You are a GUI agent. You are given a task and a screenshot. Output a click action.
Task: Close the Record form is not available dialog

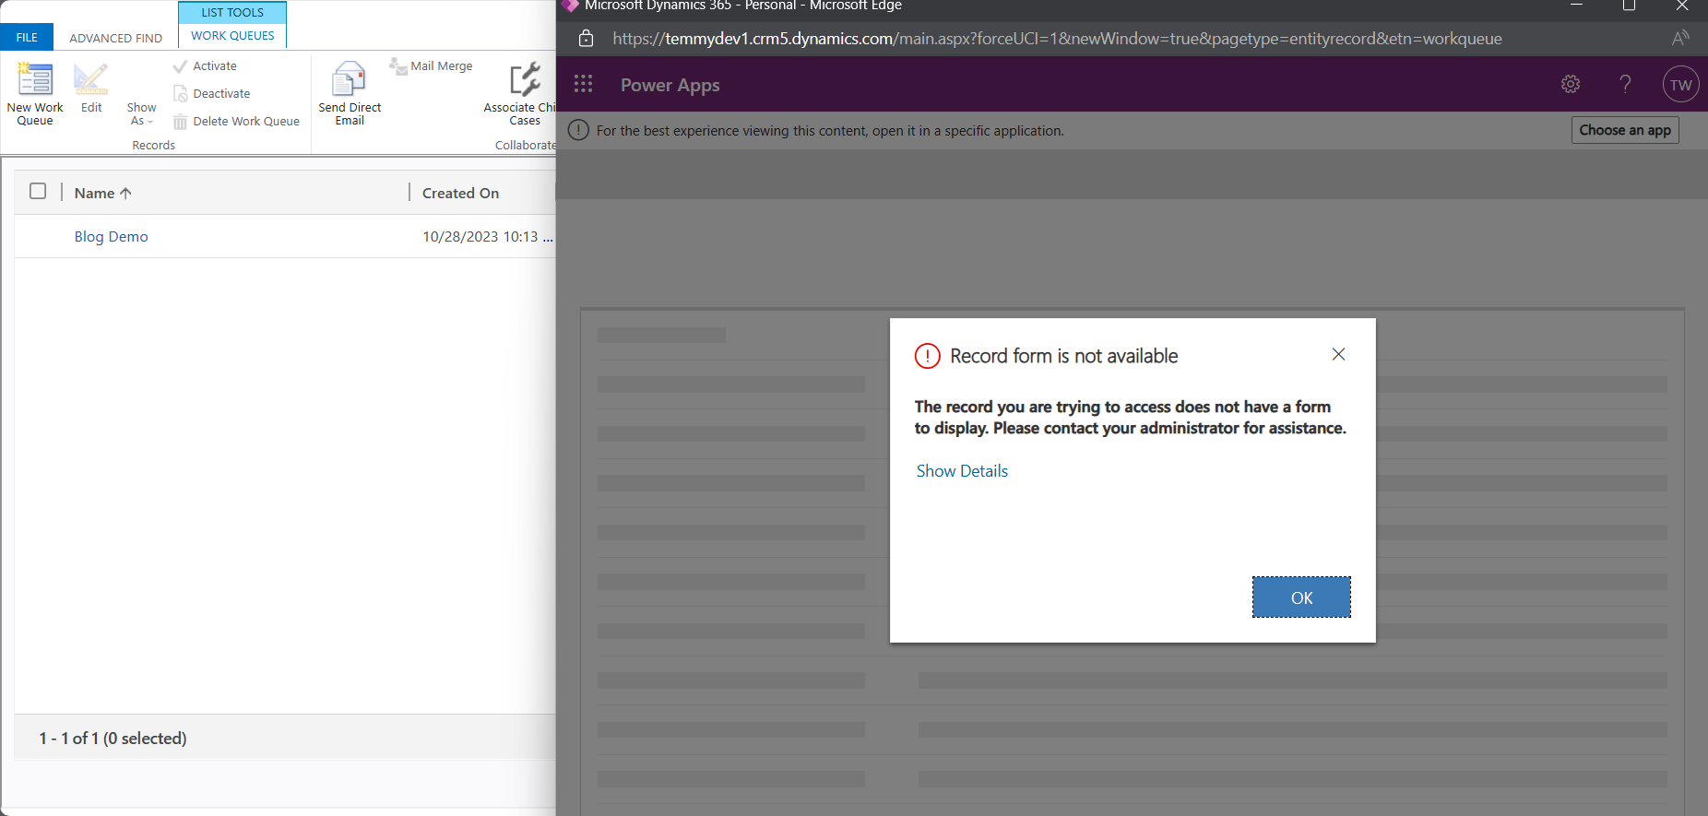[x=1339, y=355]
